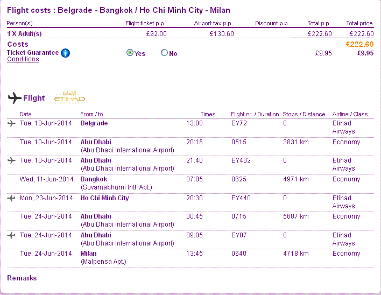This screenshot has width=381, height=295.
Task: Click plane icon on EY402 flight row
Action: click(x=12, y=160)
